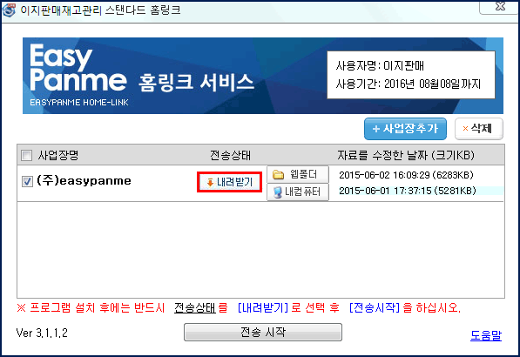This screenshot has height=357, width=520.
Task: Click the application icon in the title bar
Action: [9, 10]
